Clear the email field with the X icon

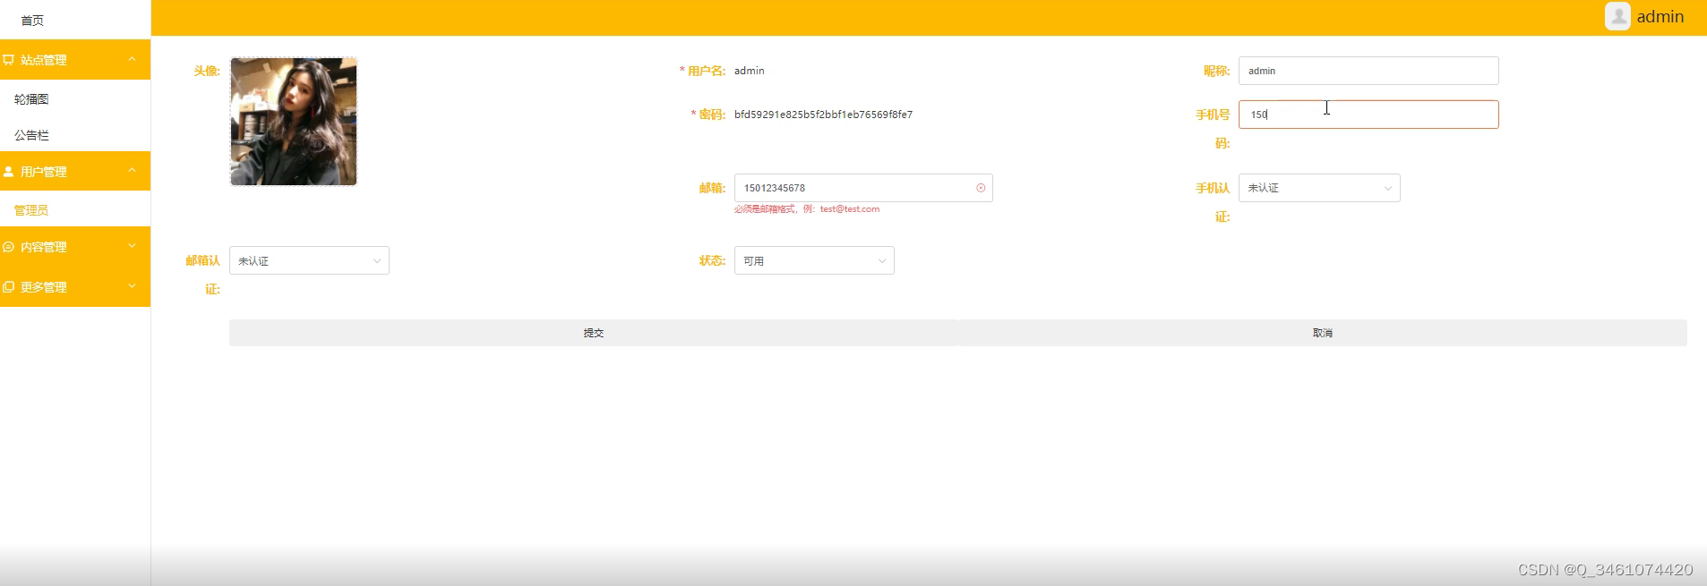coord(981,188)
